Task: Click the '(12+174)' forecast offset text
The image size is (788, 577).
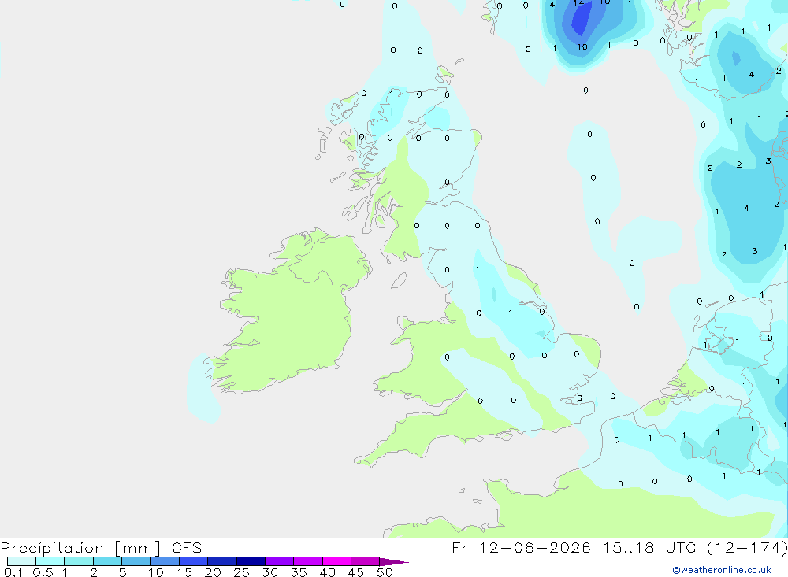Action: click(x=747, y=547)
